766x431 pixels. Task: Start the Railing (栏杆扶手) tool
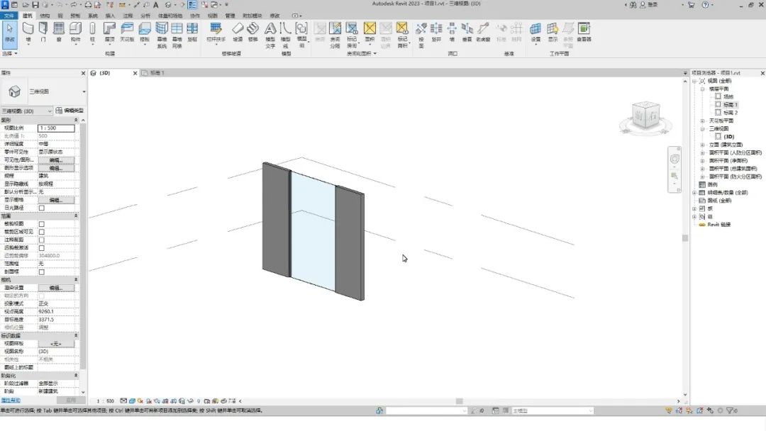point(216,32)
